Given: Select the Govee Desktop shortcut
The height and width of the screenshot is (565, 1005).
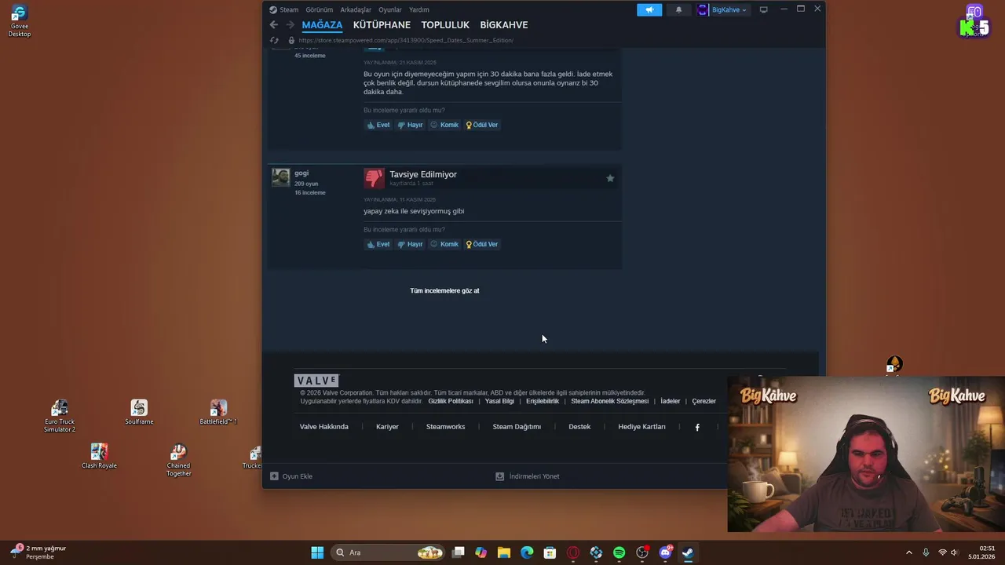Looking at the screenshot, I should click(x=20, y=21).
